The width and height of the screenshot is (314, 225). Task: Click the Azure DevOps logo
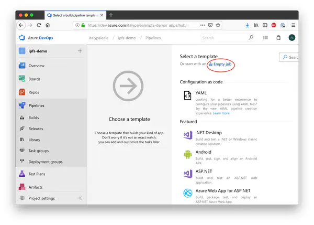[22, 38]
